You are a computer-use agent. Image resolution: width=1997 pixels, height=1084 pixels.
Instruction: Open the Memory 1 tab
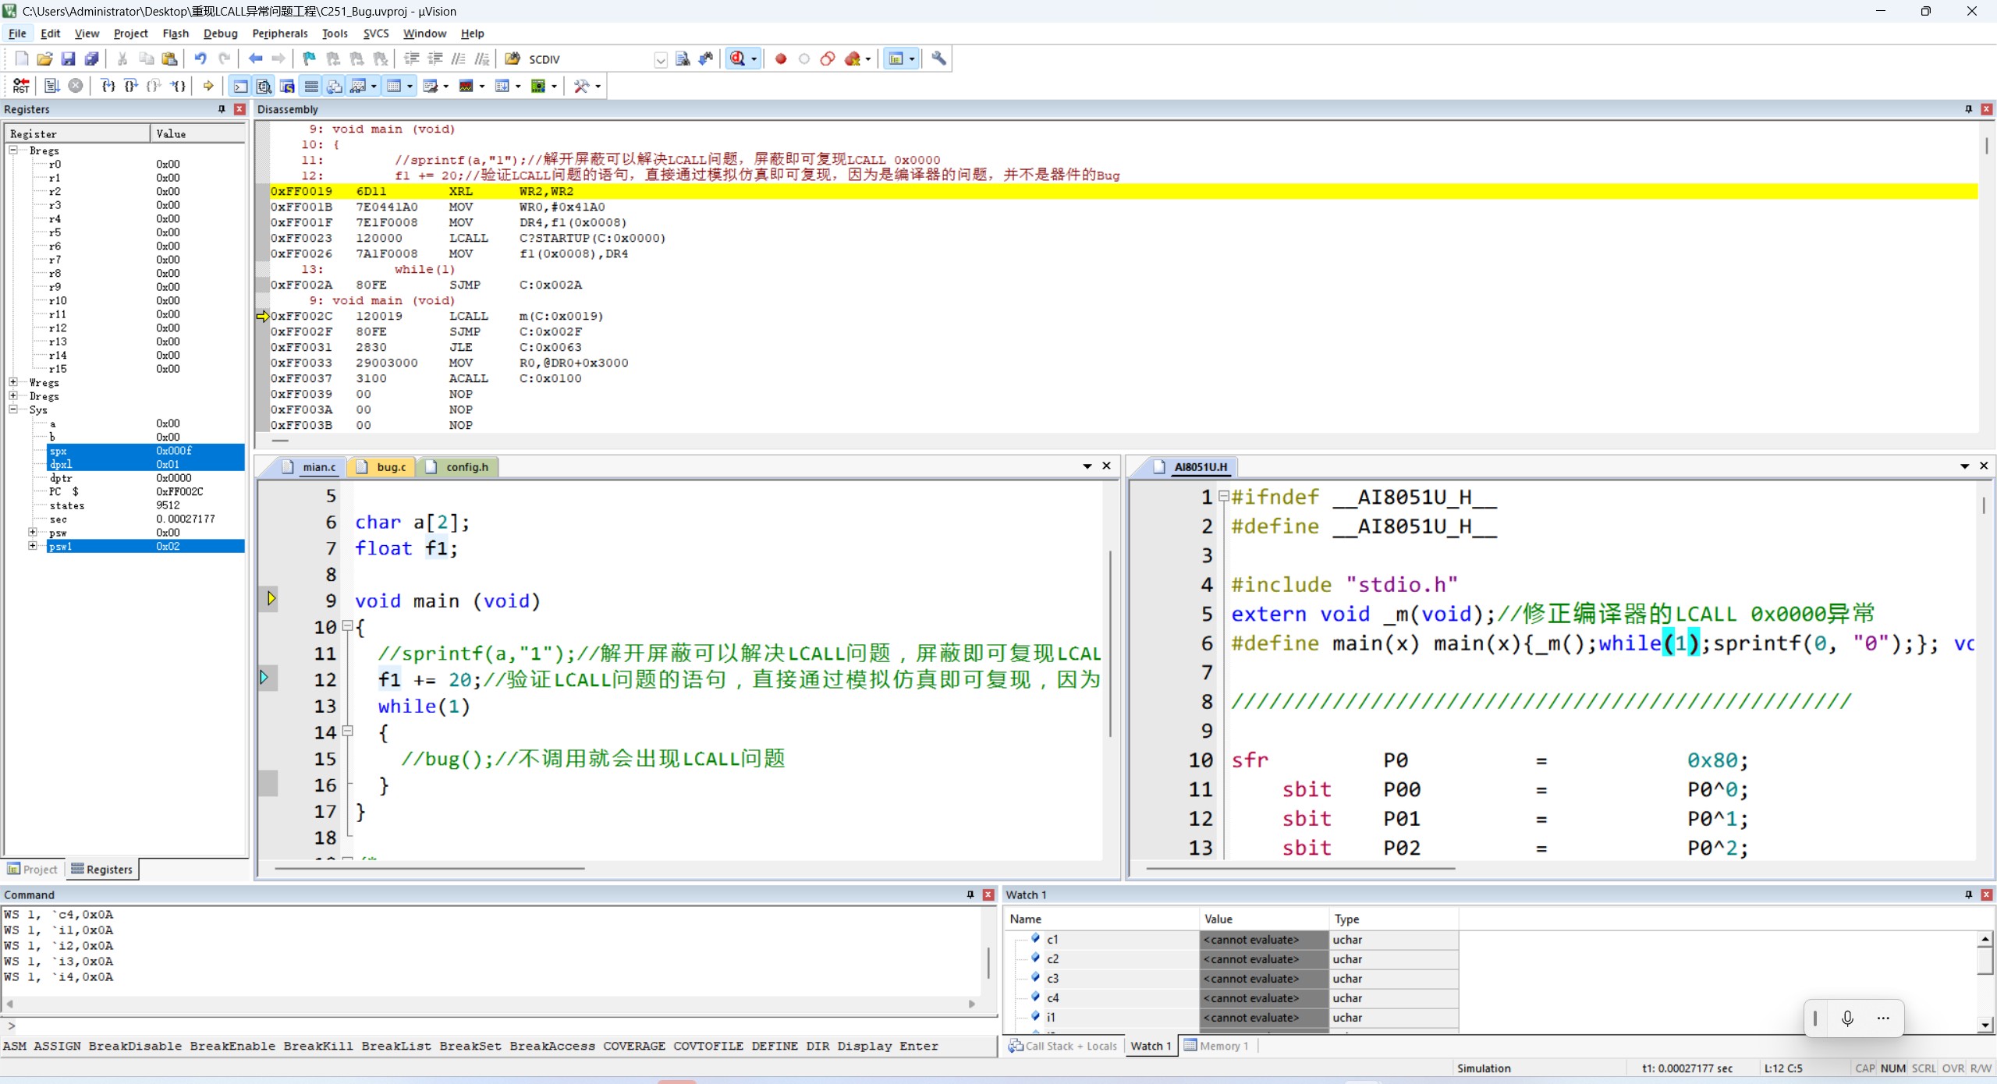tap(1217, 1046)
